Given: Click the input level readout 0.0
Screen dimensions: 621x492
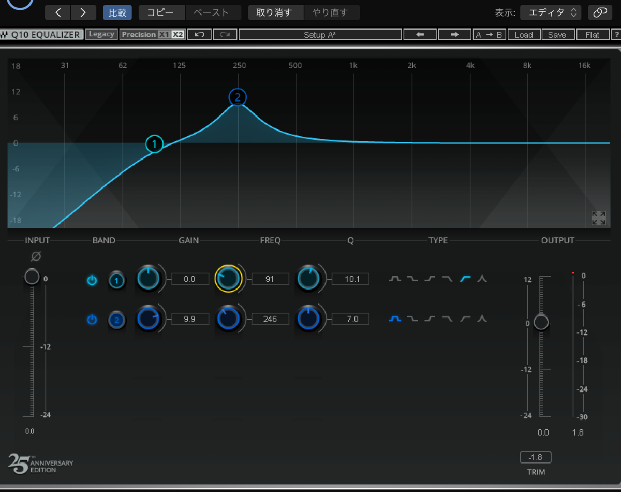Looking at the screenshot, I should 30,431.
